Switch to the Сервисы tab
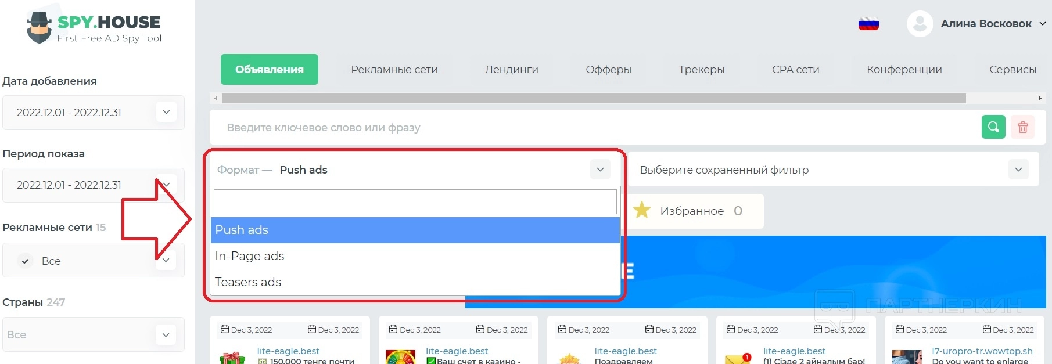This screenshot has height=364, width=1052. (1012, 69)
